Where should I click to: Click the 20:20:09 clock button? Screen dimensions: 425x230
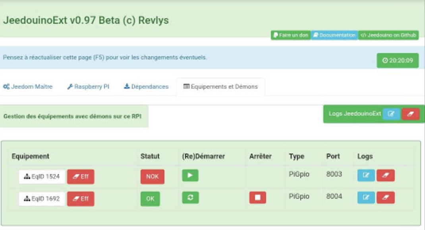[397, 61]
